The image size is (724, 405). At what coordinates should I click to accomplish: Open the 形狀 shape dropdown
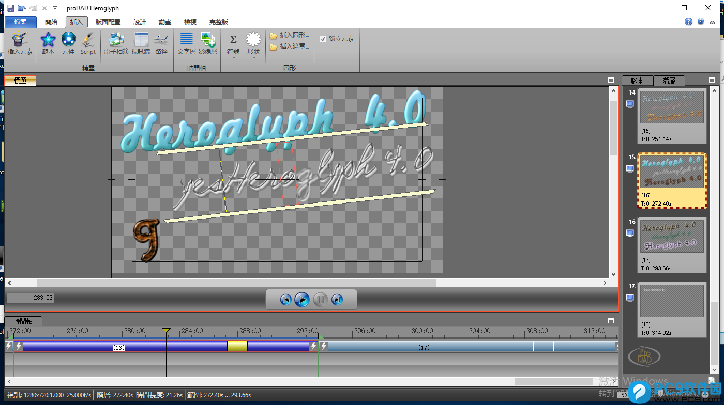[253, 45]
